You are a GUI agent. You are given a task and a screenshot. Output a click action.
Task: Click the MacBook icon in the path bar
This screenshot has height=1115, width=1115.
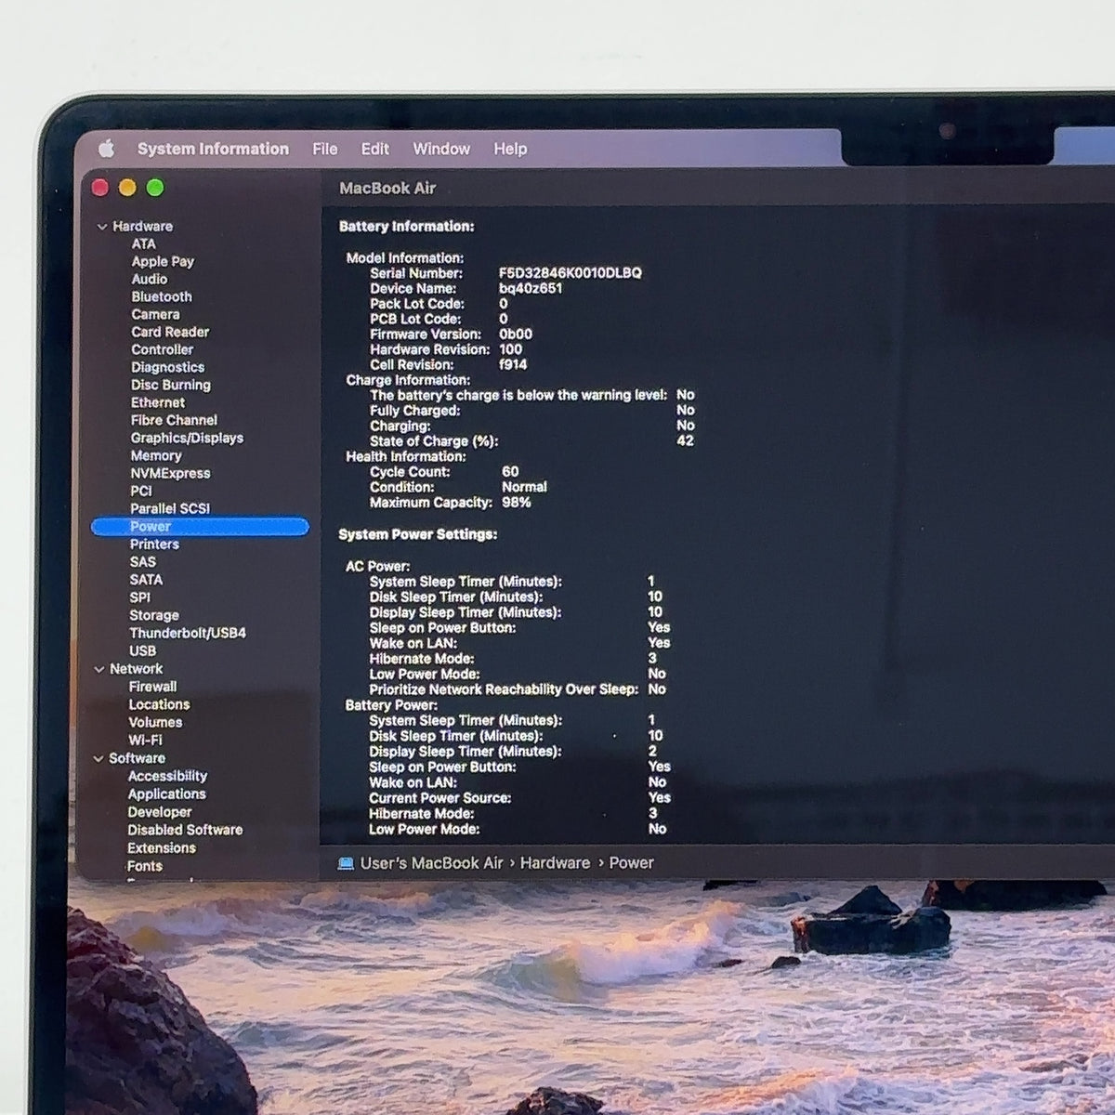tap(346, 863)
